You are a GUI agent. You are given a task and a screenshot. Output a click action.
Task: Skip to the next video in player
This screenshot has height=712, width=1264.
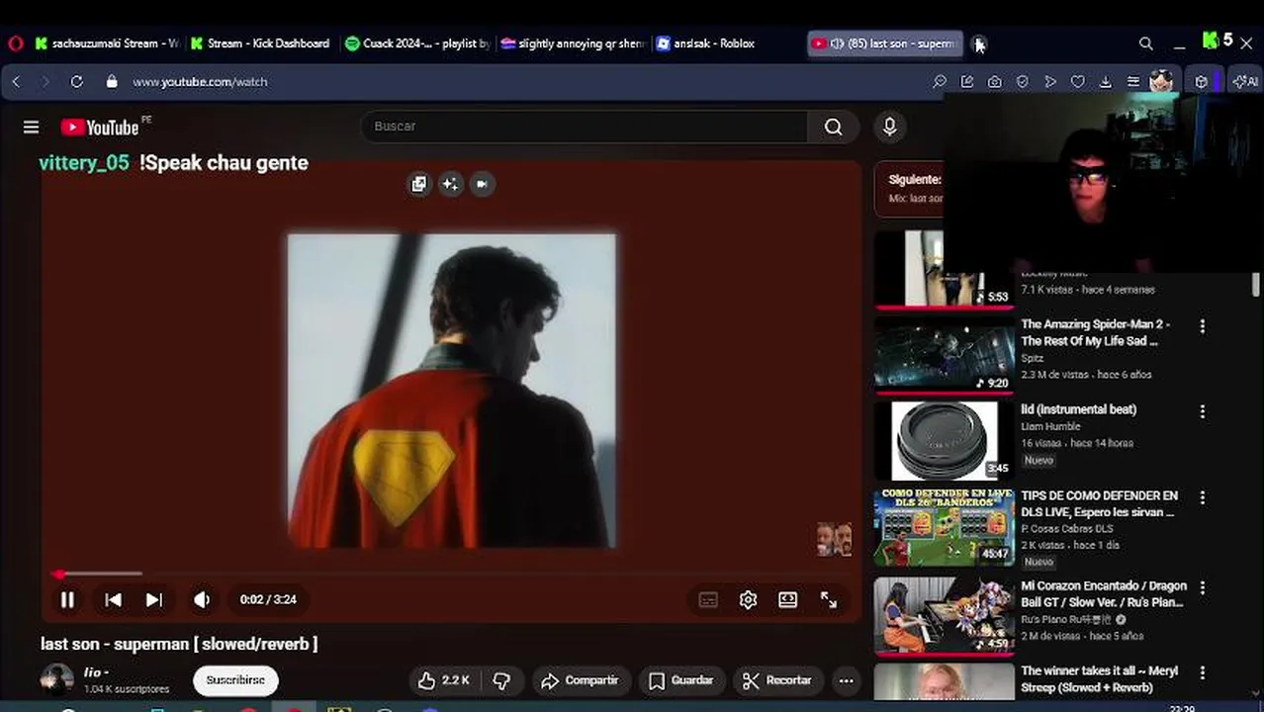tap(154, 599)
